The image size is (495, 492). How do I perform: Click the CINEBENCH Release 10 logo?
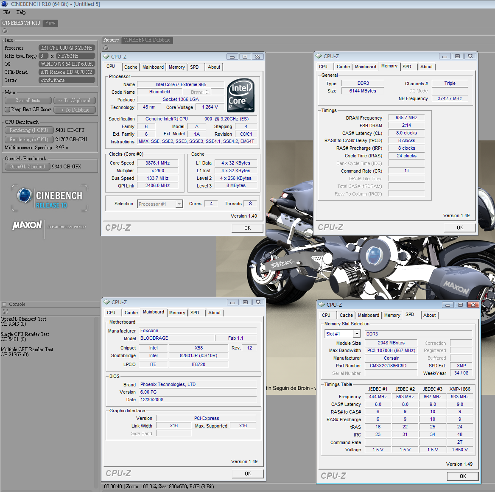tap(50, 198)
